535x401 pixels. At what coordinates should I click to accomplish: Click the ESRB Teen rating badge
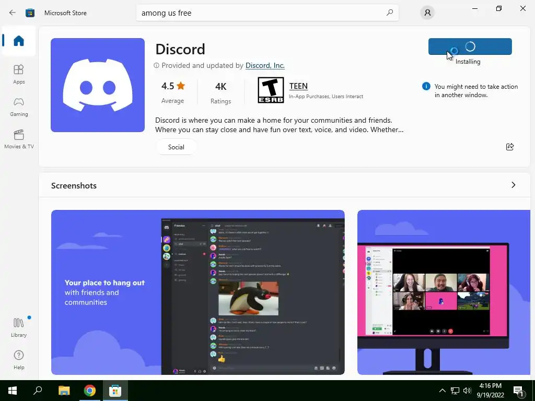(x=271, y=90)
